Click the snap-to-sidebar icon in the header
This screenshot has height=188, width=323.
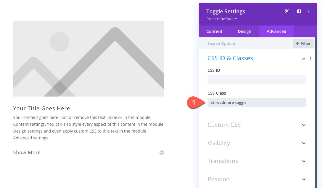(299, 12)
